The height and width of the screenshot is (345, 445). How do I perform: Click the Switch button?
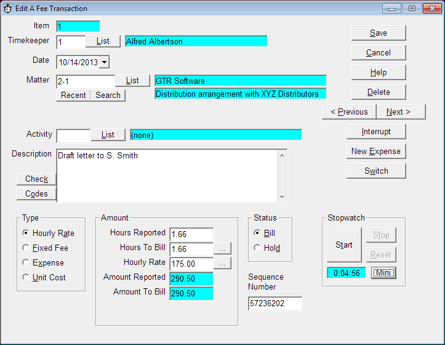pos(376,171)
